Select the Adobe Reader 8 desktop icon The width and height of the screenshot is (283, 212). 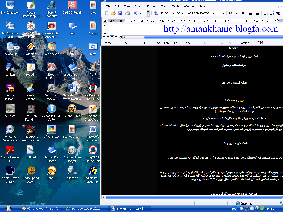click(10, 154)
